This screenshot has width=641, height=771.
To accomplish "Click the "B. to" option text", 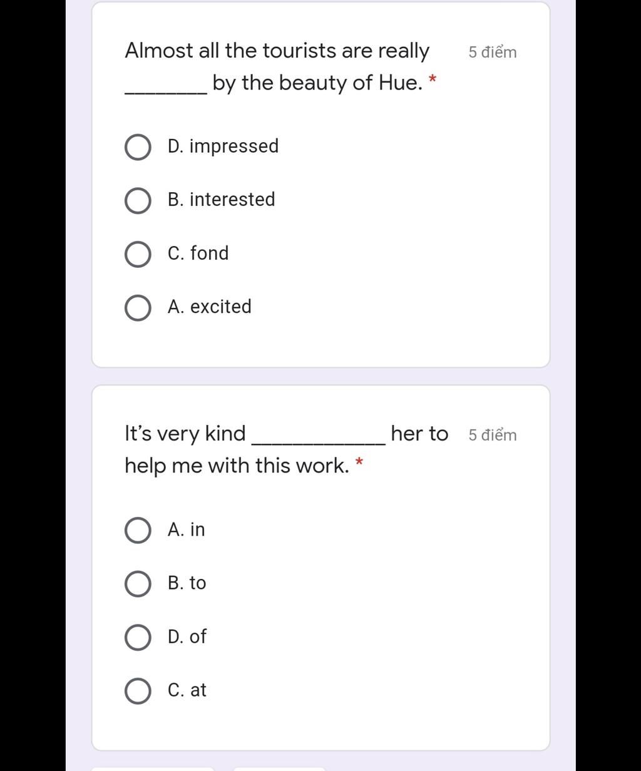I will tap(187, 583).
